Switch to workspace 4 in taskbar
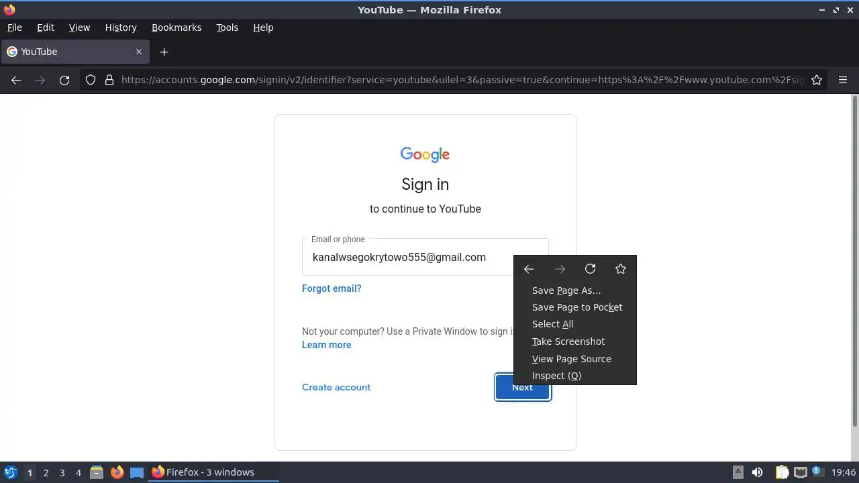The width and height of the screenshot is (859, 483). pos(78,473)
